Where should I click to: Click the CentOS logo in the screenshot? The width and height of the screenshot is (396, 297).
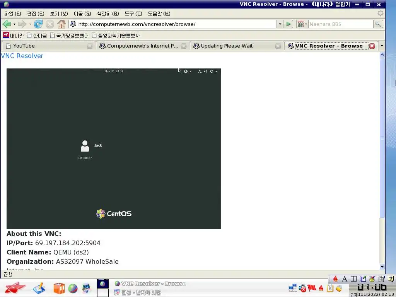coord(114,213)
